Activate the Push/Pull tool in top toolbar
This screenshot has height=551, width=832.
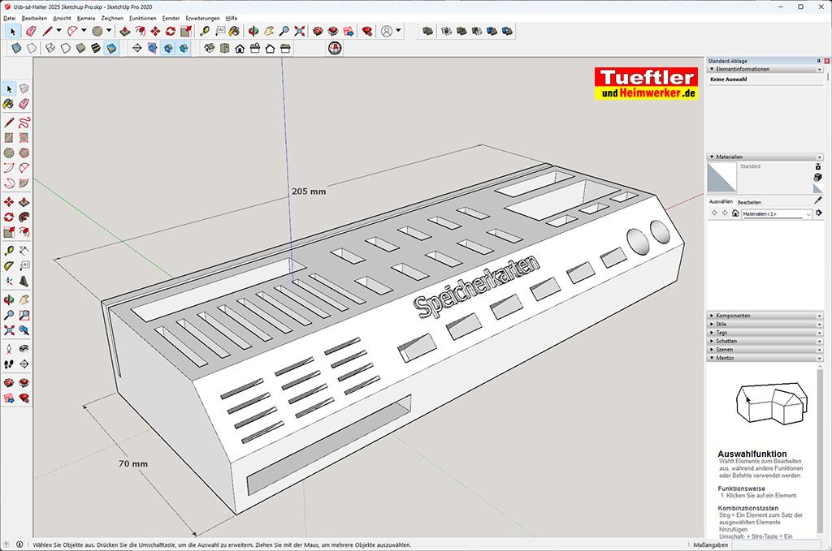coord(124,31)
